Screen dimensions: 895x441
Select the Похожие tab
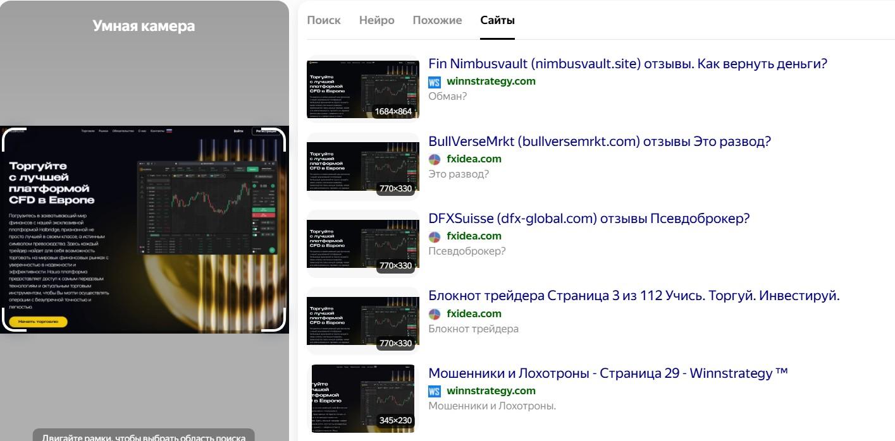tap(437, 20)
